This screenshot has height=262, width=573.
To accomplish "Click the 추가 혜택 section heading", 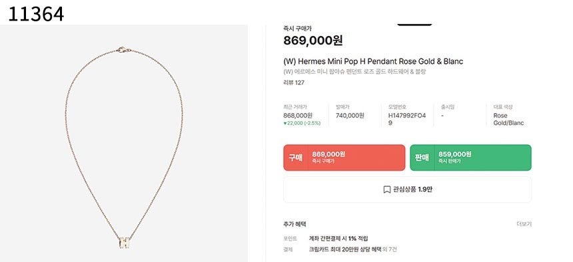I will point(294,224).
